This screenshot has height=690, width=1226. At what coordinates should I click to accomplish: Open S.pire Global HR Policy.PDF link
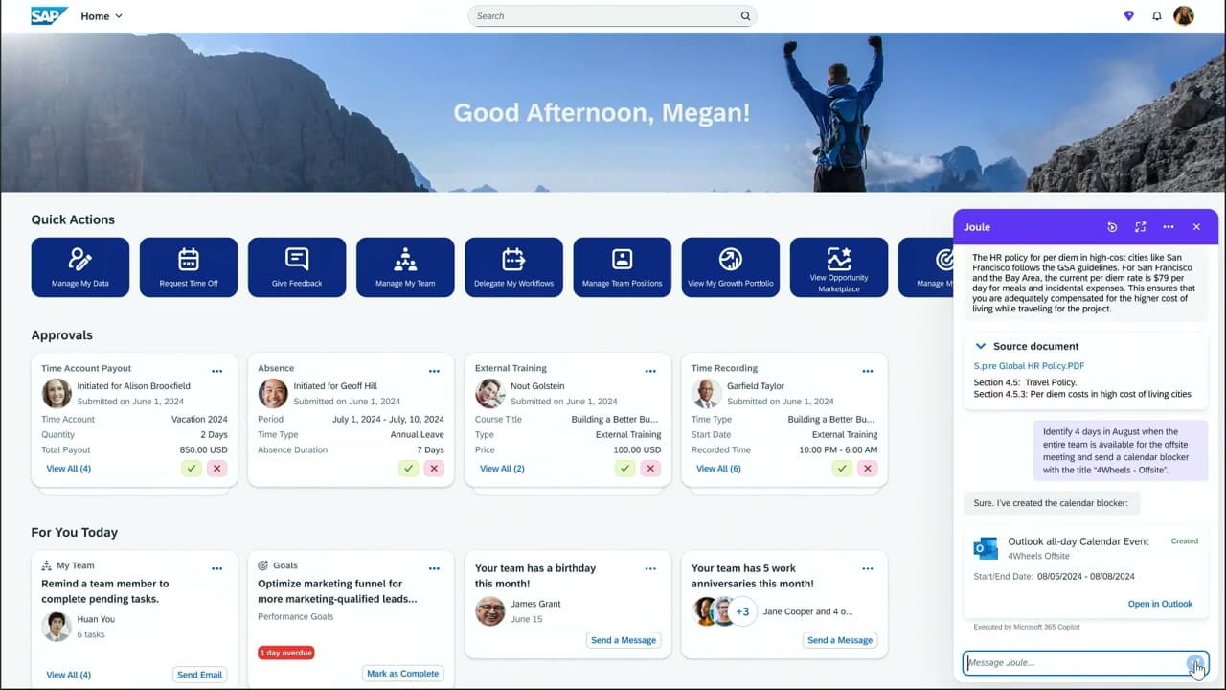click(1029, 366)
